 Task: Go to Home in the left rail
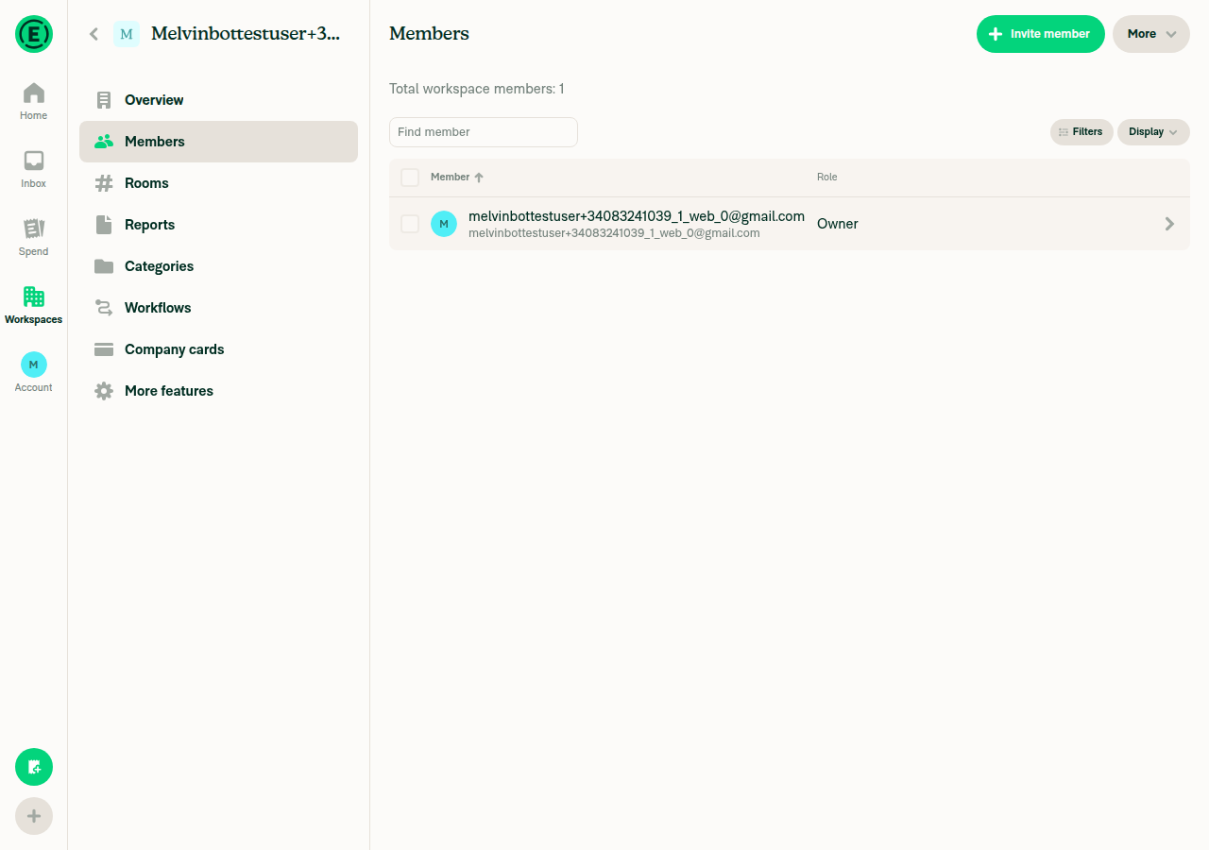tap(34, 101)
